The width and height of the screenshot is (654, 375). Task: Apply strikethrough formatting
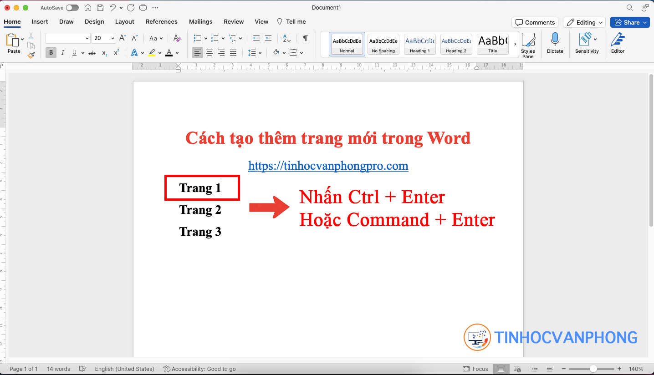(92, 53)
